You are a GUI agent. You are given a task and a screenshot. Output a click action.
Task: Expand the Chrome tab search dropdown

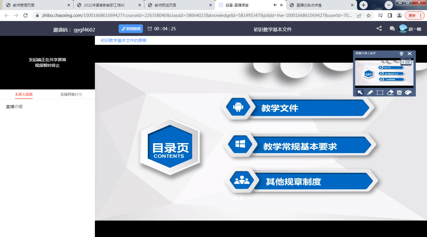pyautogui.click(x=389, y=5)
